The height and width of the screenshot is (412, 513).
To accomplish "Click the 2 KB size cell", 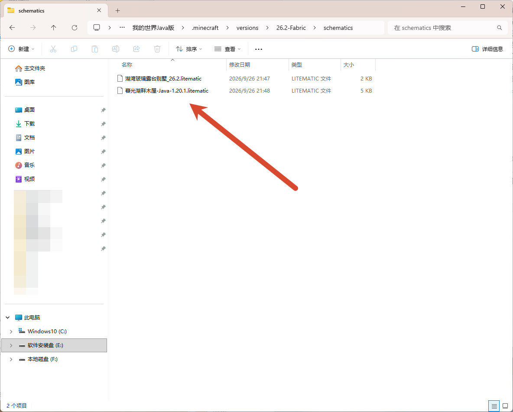I will 366,78.
